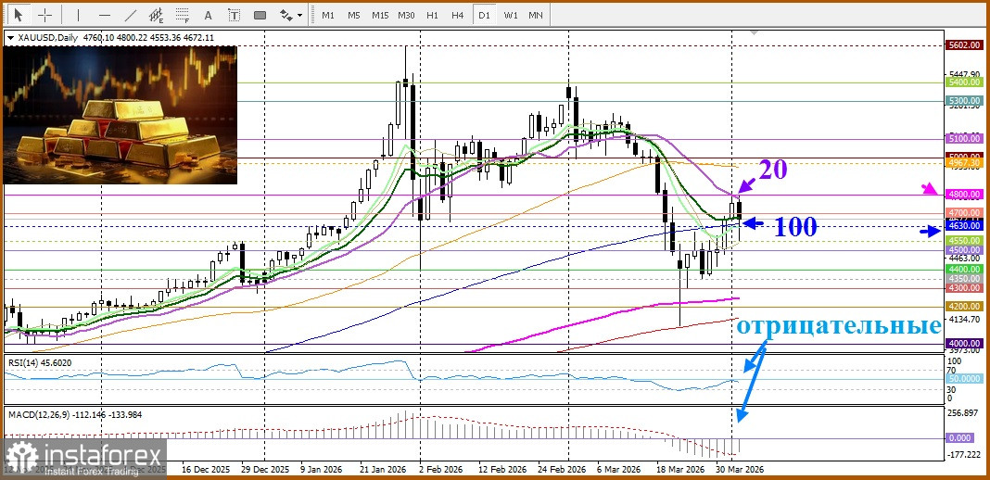The width and height of the screenshot is (990, 480).
Task: Click the 4200.00 price level label
Action: pos(965,306)
